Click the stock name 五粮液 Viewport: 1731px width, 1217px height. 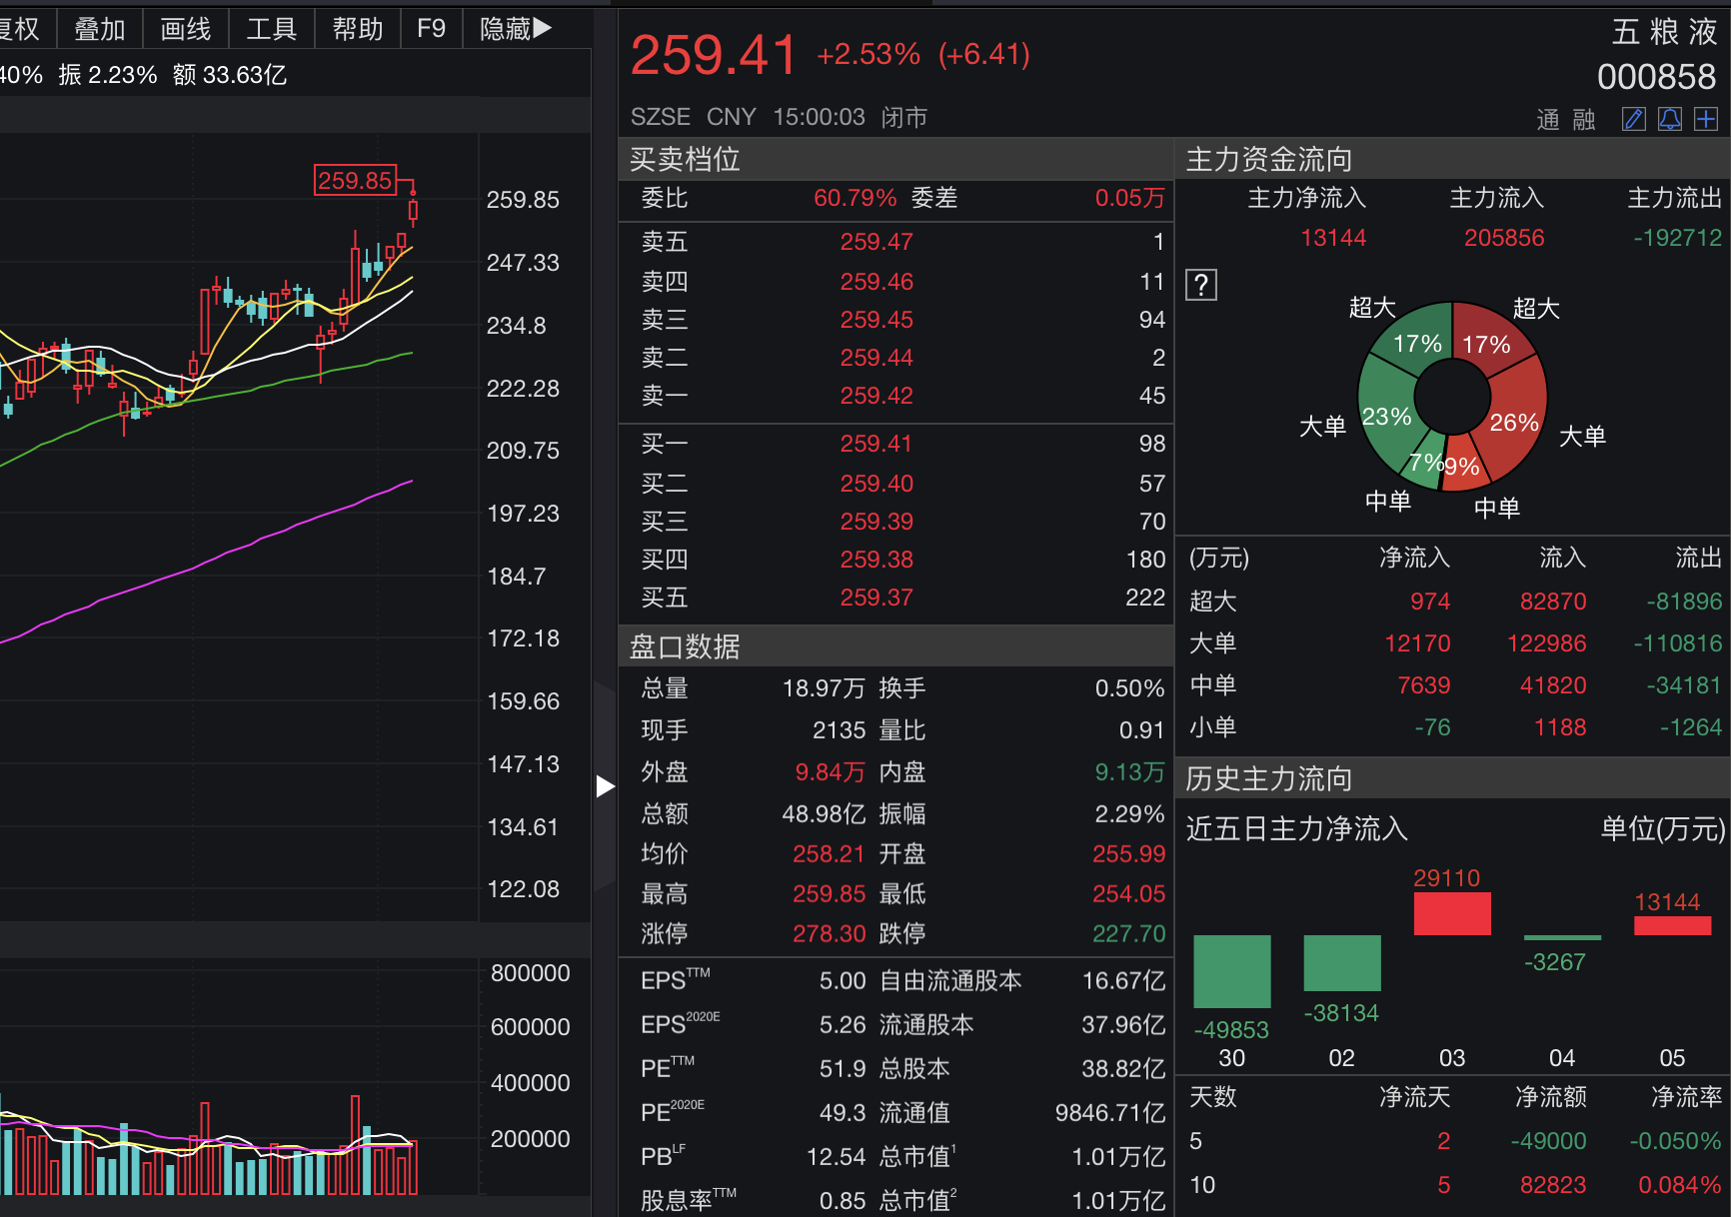(1664, 32)
